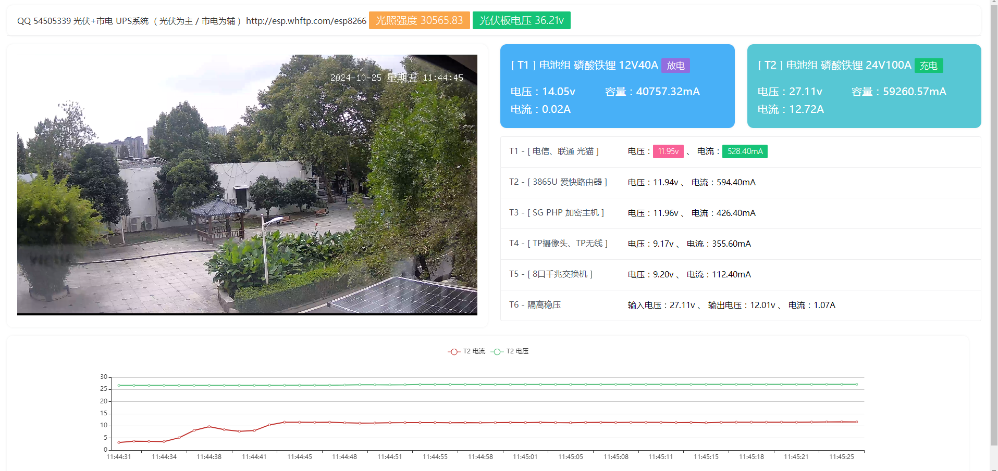Click the camera timestamp overlay 2024-10-25

(x=356, y=78)
